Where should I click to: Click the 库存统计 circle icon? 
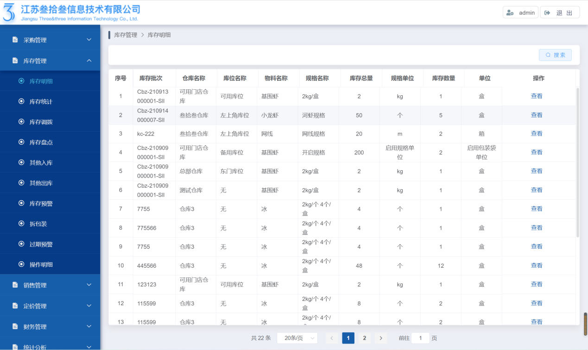(21, 101)
